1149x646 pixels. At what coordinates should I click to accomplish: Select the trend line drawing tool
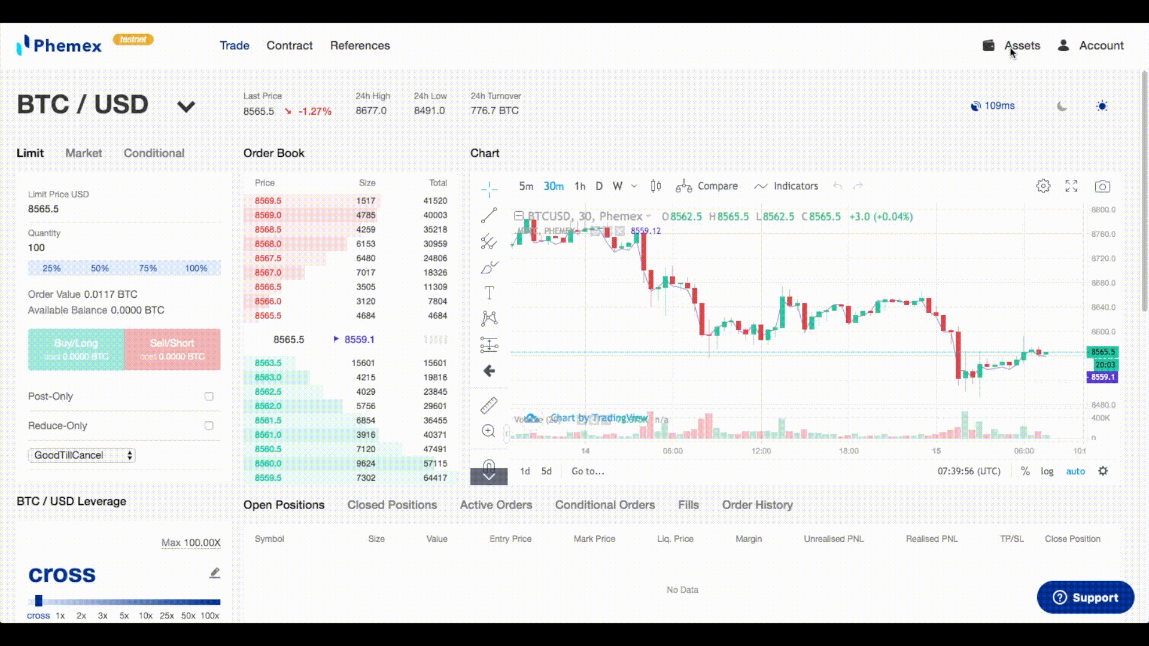click(x=489, y=215)
